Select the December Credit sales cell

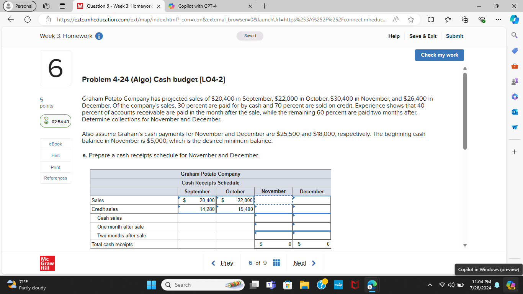(312, 209)
